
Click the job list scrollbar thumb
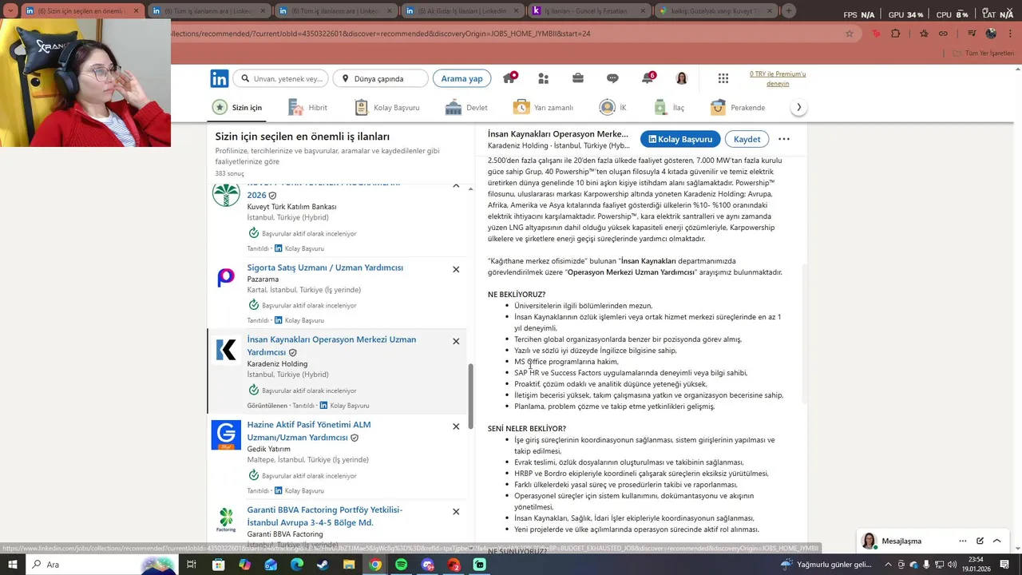tap(470, 396)
